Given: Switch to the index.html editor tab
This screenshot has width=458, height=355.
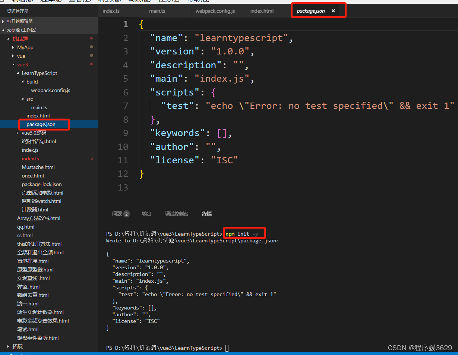Looking at the screenshot, I should click(262, 11).
